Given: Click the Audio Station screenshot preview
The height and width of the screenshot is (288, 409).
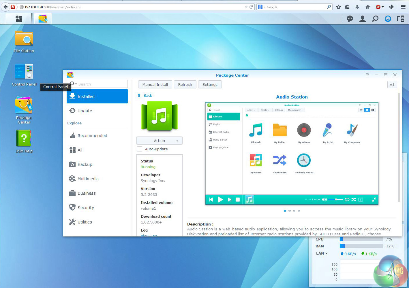Looking at the screenshot, I should (x=292, y=153).
